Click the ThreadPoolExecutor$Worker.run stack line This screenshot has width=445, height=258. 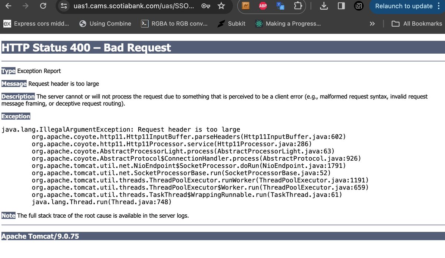pos(200,188)
